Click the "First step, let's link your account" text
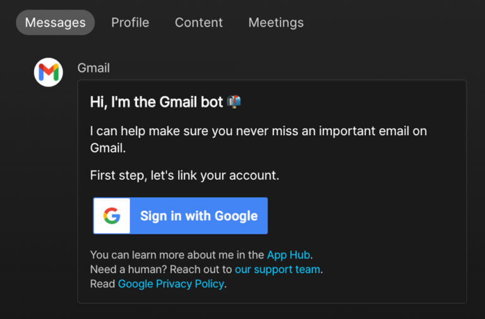 tap(184, 175)
